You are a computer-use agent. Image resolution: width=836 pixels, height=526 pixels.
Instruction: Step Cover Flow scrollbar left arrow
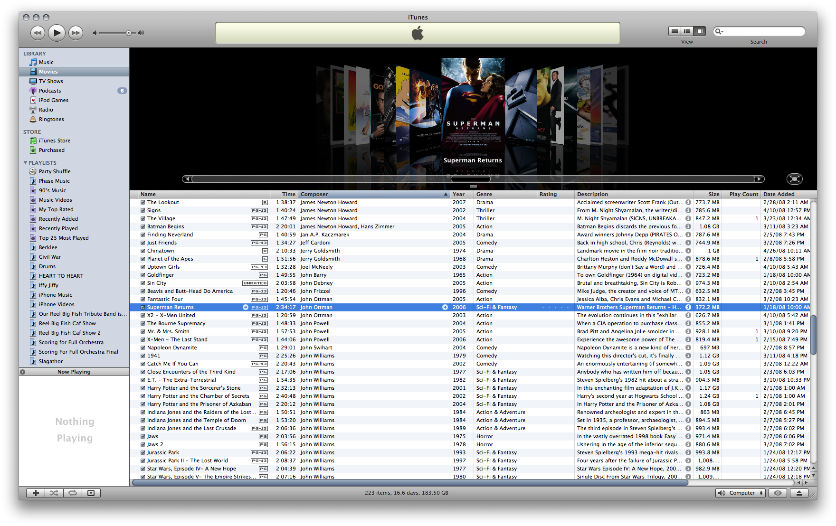coord(187,179)
